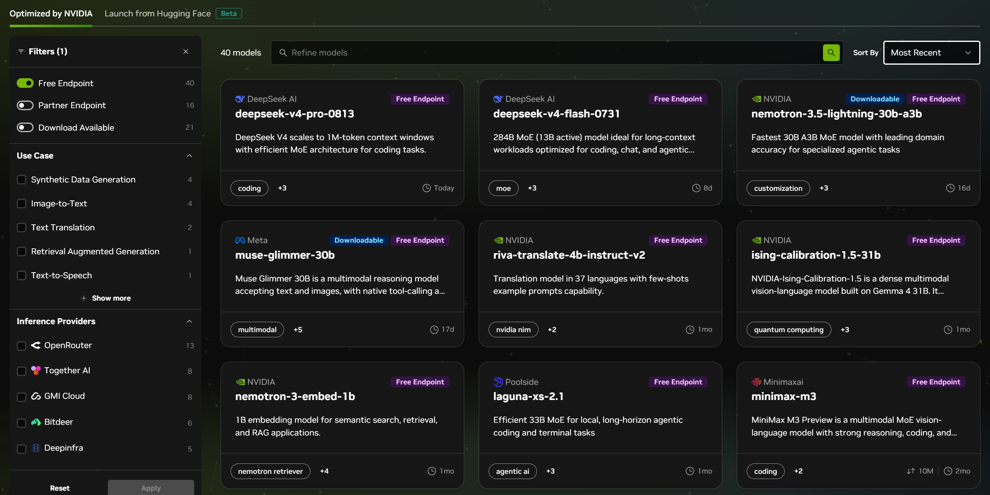990x495 pixels.
Task: Expand +4 tags on nemotron-3-embed-1b
Action: pyautogui.click(x=324, y=471)
